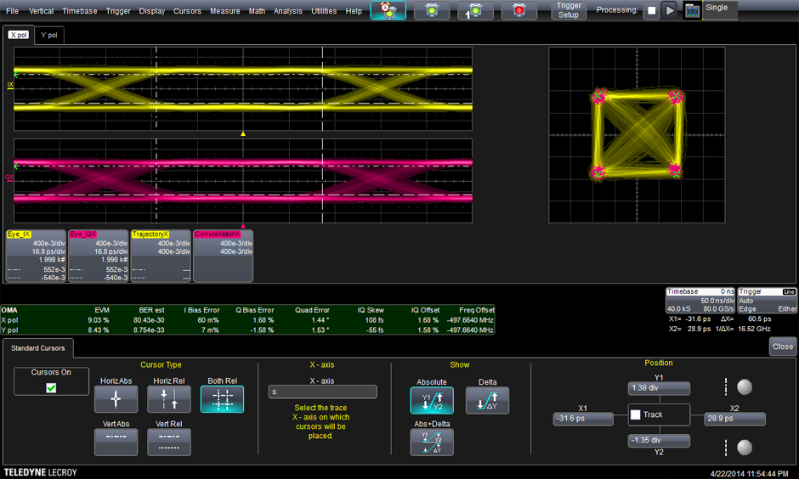Choose the Both Rel cursor type
The height and width of the screenshot is (479, 799).
coord(222,399)
